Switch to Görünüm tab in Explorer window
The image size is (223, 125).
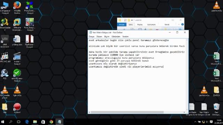pyautogui.click(x=151, y=25)
